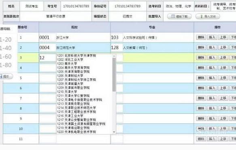Image resolution: width=236 pixels, height=150 pixels.
Task: Choose 1204 南开大学滨海学院 in the dropdown
Action: [73, 68]
